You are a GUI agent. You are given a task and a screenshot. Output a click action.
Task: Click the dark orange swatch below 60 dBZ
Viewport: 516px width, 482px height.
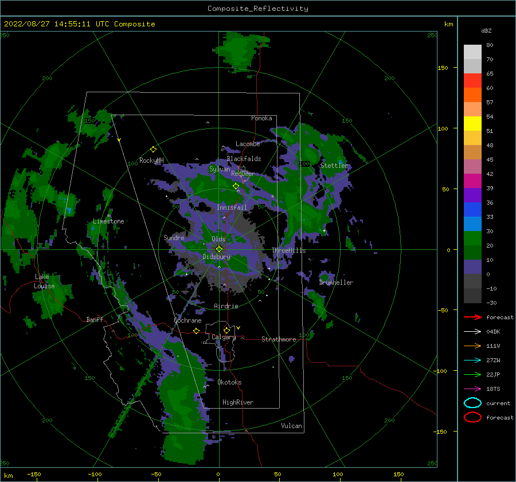tap(472, 95)
